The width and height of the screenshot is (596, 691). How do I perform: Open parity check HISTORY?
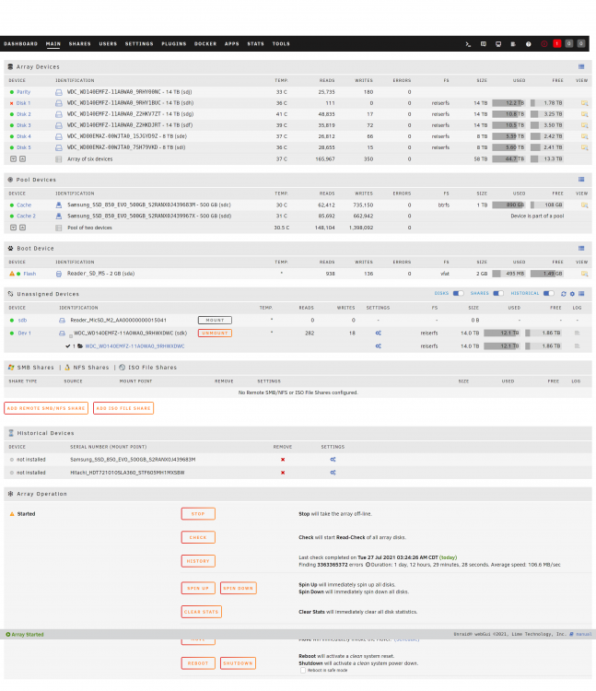pos(198,561)
